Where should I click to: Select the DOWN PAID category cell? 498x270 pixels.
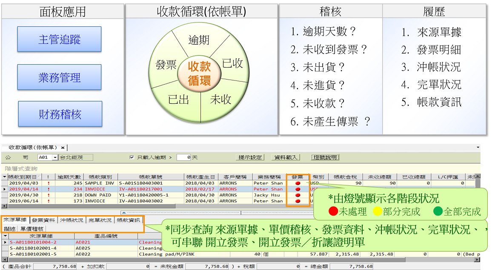(x=100, y=195)
